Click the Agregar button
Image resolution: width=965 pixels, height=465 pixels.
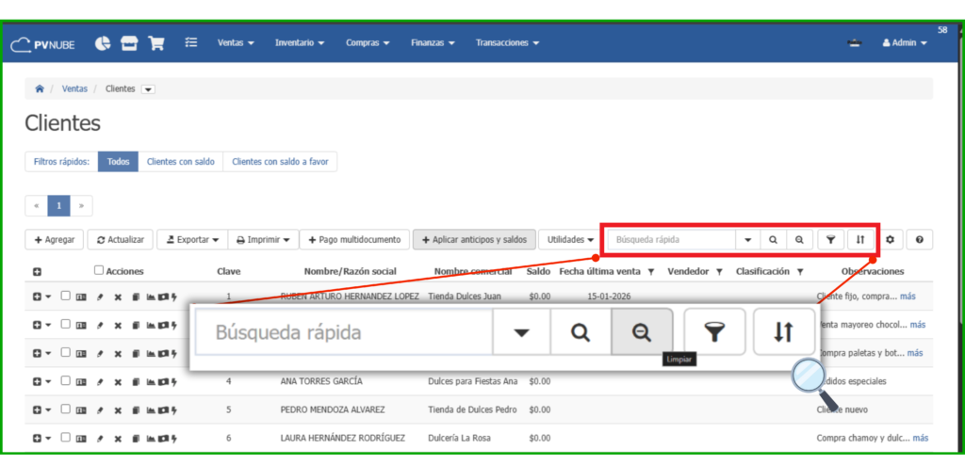pos(55,240)
